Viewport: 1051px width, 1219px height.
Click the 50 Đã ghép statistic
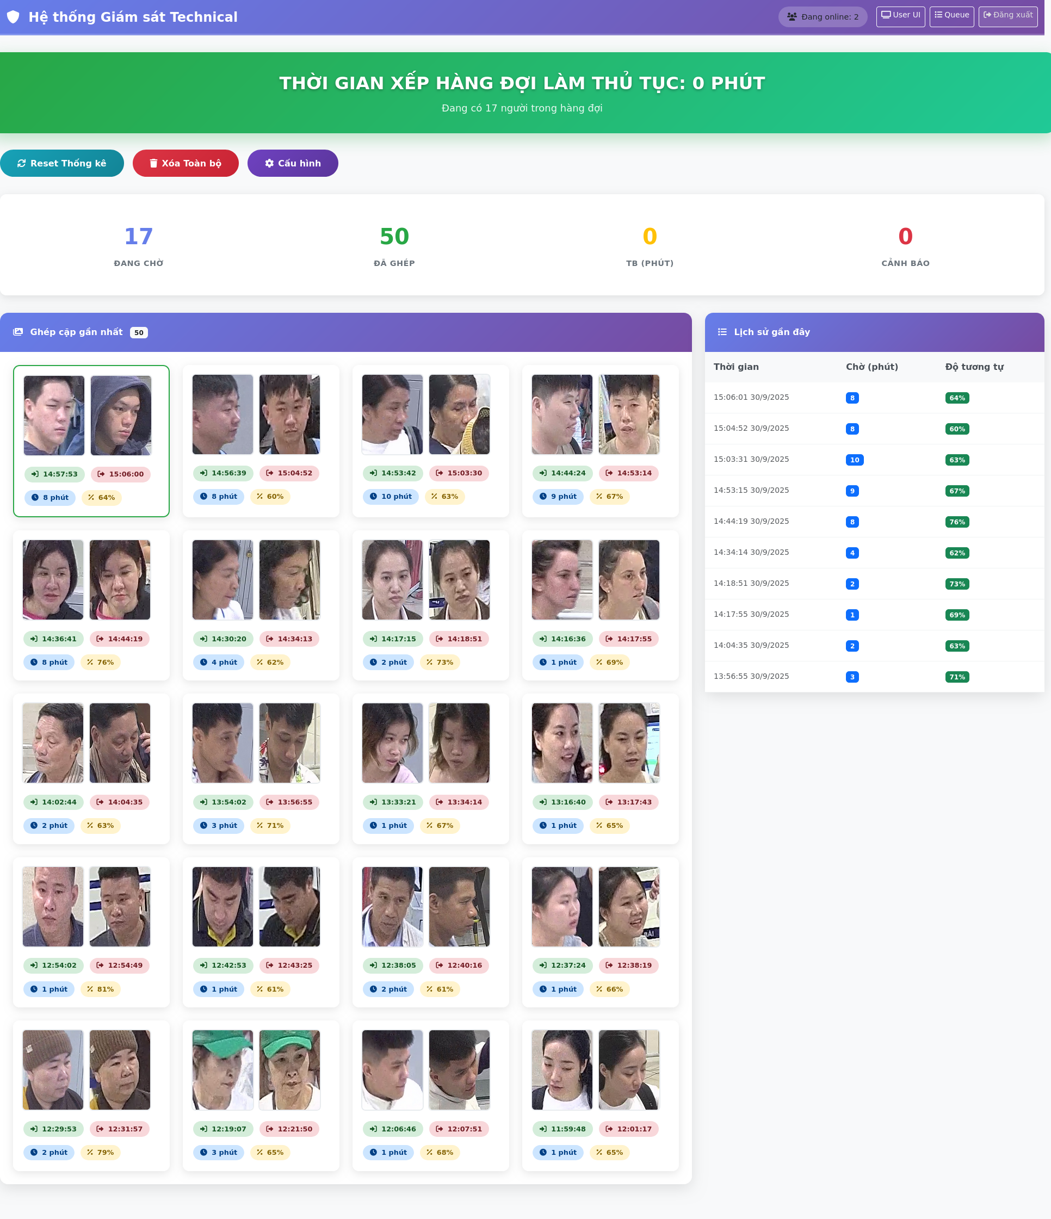pos(394,245)
